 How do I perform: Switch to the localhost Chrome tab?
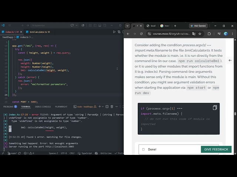click(x=151, y=26)
